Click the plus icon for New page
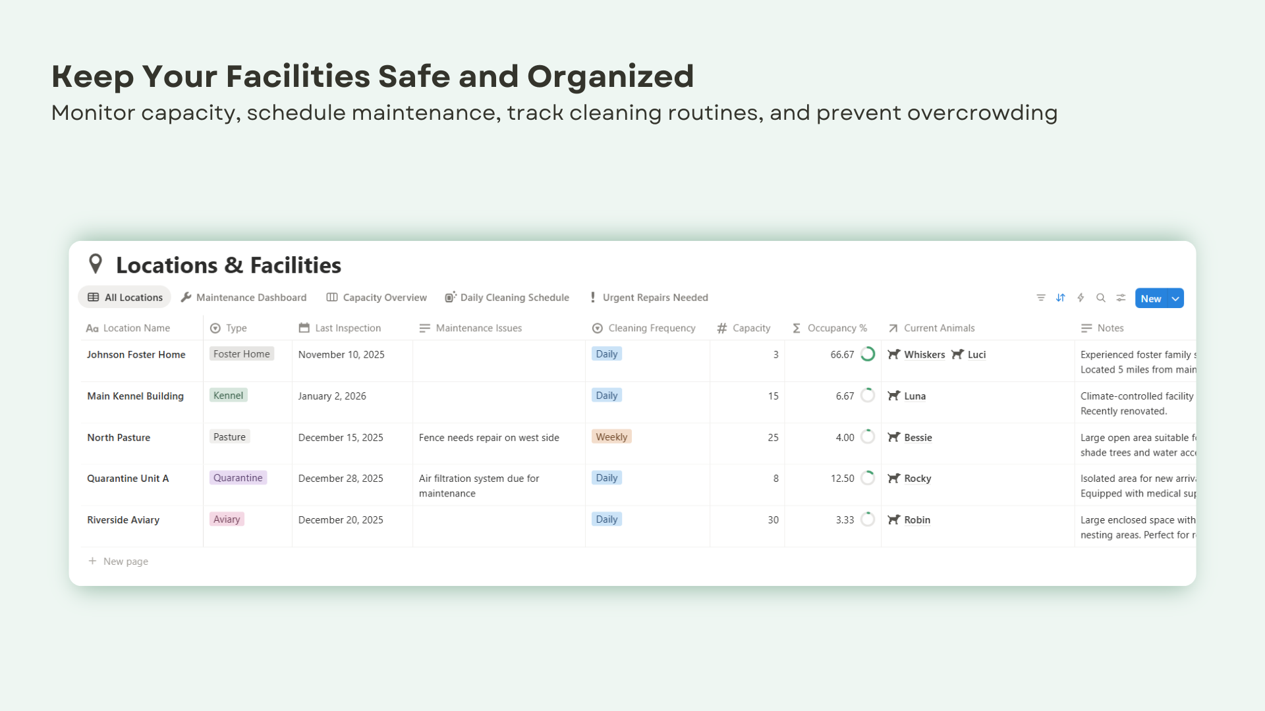 point(92,561)
